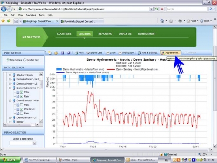Click the Windows Start button
Viewport: 217px width, 163px height.
pos(10,160)
